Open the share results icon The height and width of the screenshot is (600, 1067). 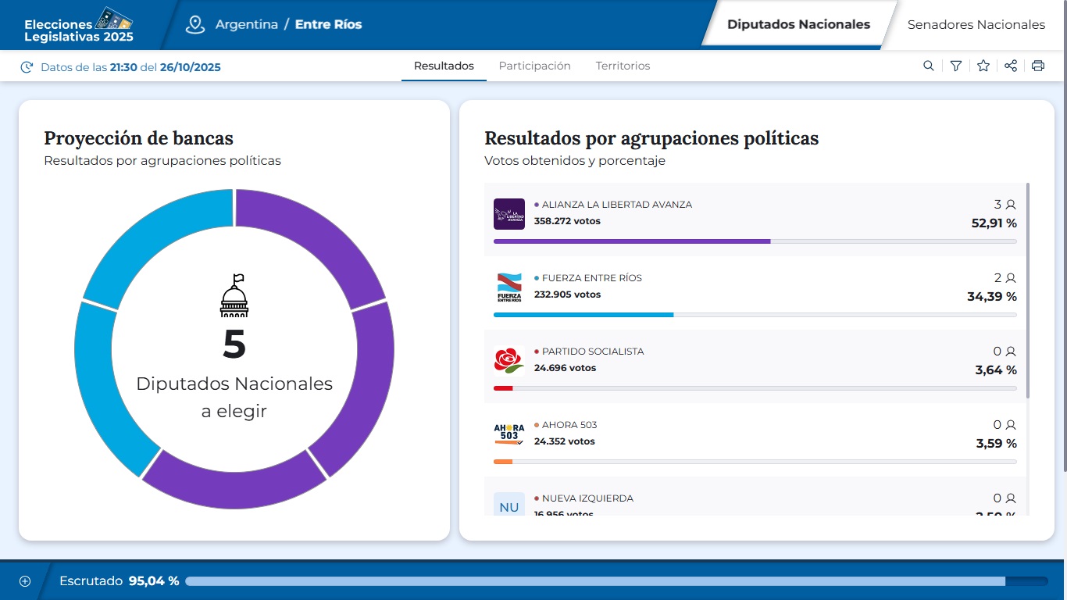1010,66
